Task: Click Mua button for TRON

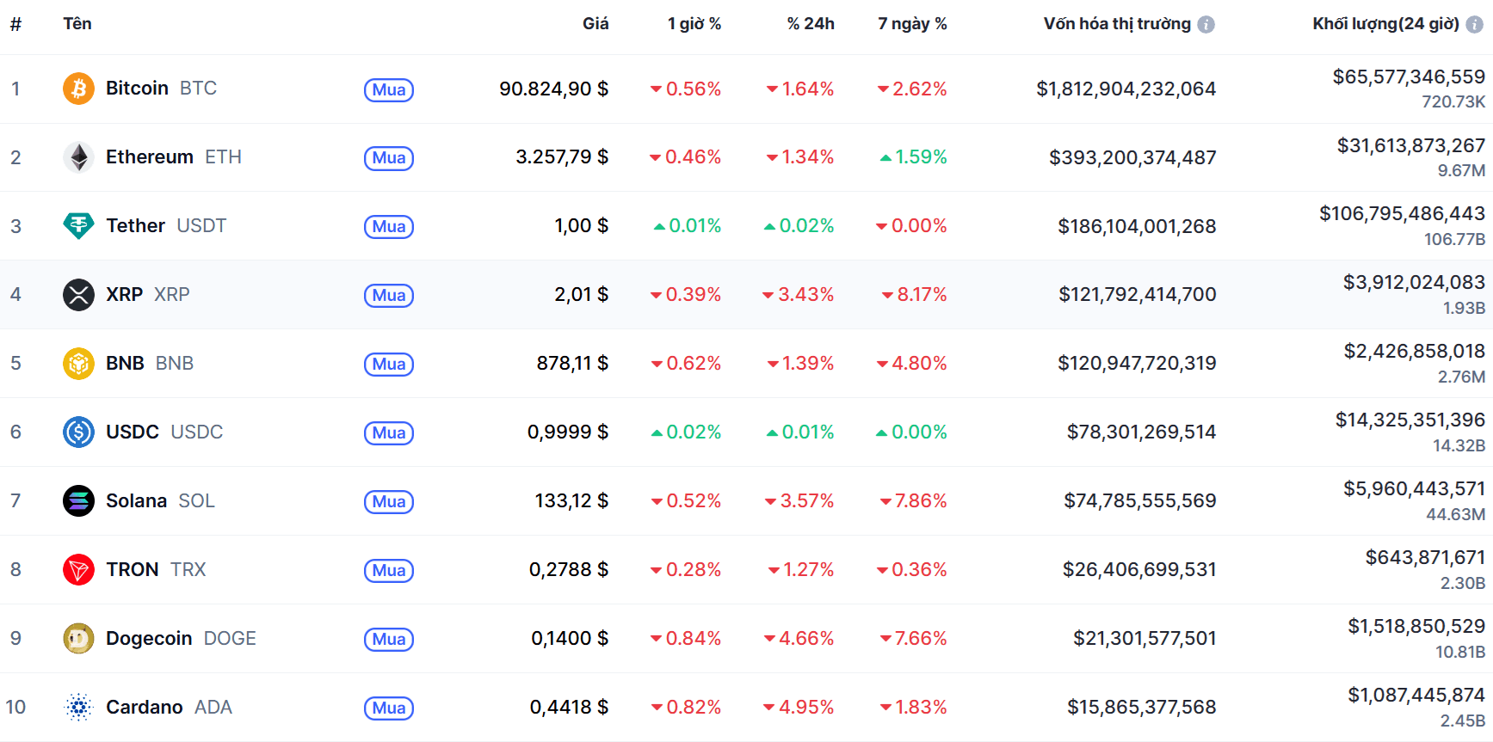Action: (389, 571)
